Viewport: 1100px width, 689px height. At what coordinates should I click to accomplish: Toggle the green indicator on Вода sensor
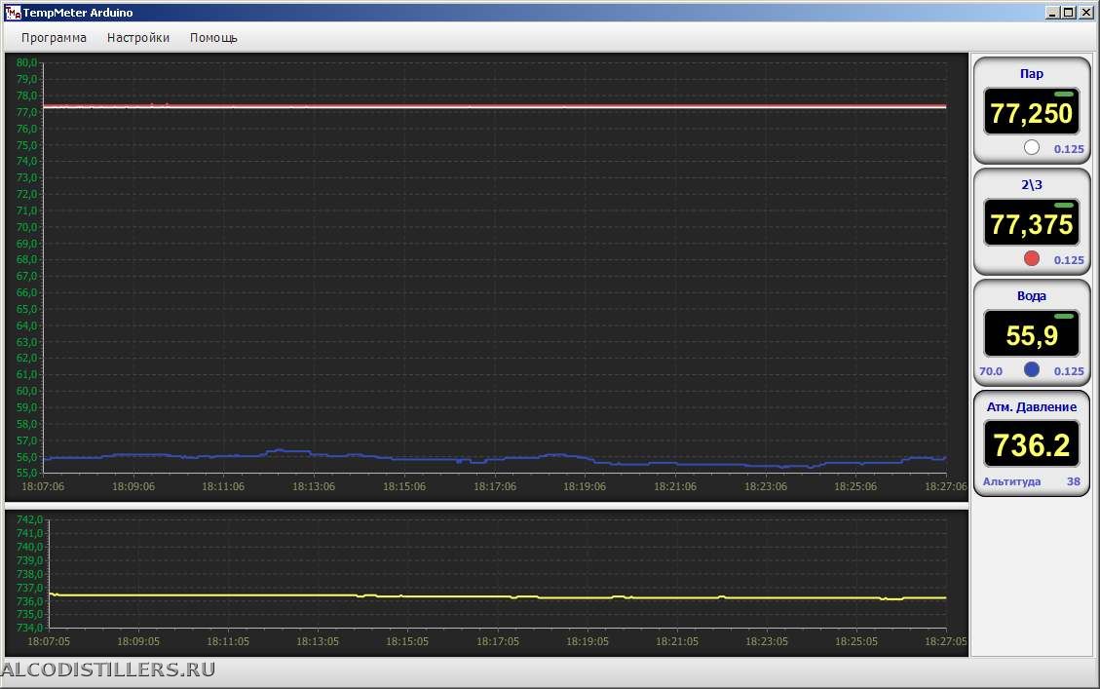point(1064,317)
